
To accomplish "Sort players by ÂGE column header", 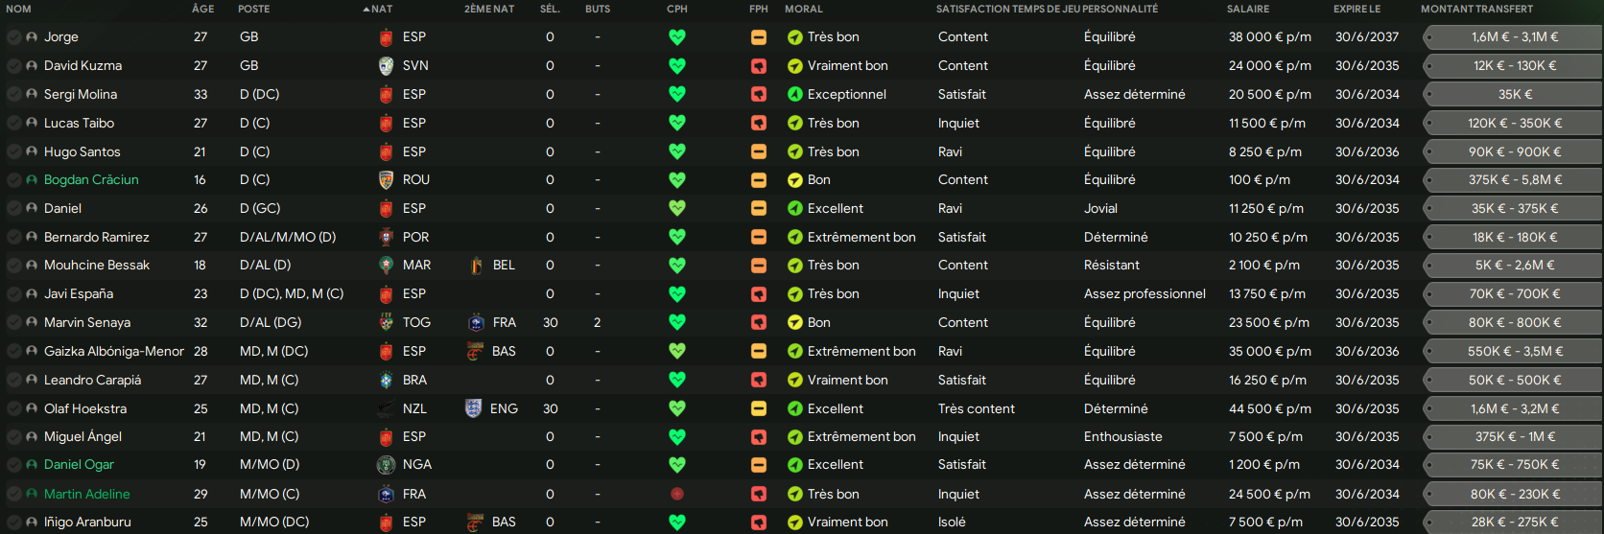I will (x=202, y=9).
